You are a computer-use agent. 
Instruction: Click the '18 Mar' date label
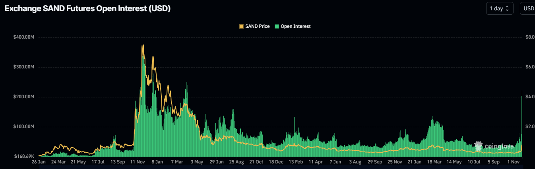click(435, 162)
